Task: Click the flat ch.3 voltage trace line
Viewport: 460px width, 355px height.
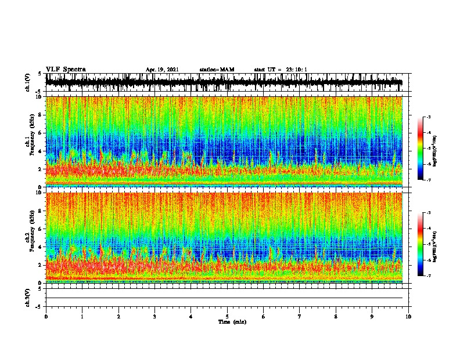Action: pos(224,298)
